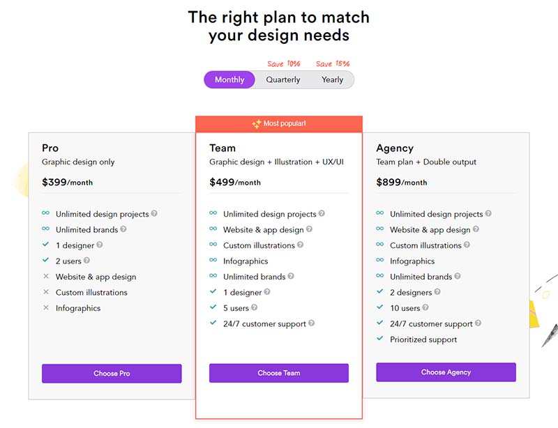This screenshot has height=428, width=558.
Task: Click help icon beside Agency's Unlimited design projects
Action: (488, 213)
